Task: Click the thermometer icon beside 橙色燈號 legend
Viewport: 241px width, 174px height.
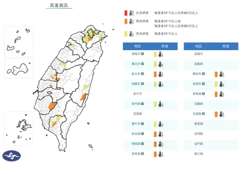Action: (x=132, y=21)
